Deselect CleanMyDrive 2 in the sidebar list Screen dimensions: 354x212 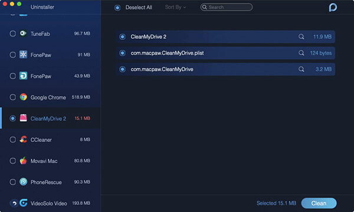click(x=12, y=118)
